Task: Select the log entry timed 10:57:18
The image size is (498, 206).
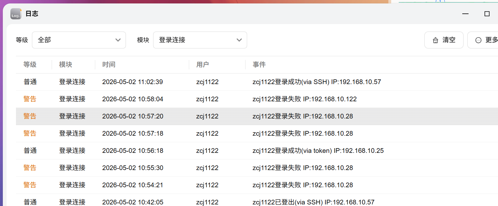Action: 257,133
